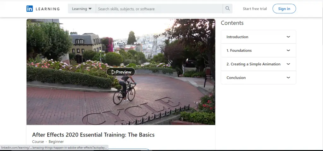Click the After Effects 2020 Essential Training title
Screen dimensions: 323x151
[x=93, y=135]
